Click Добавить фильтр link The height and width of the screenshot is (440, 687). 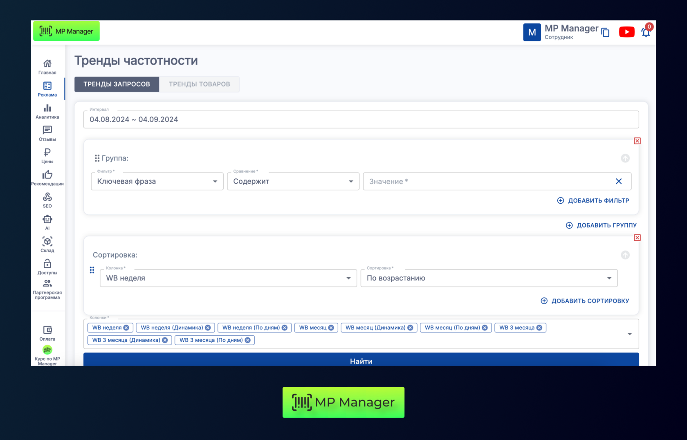[593, 200]
